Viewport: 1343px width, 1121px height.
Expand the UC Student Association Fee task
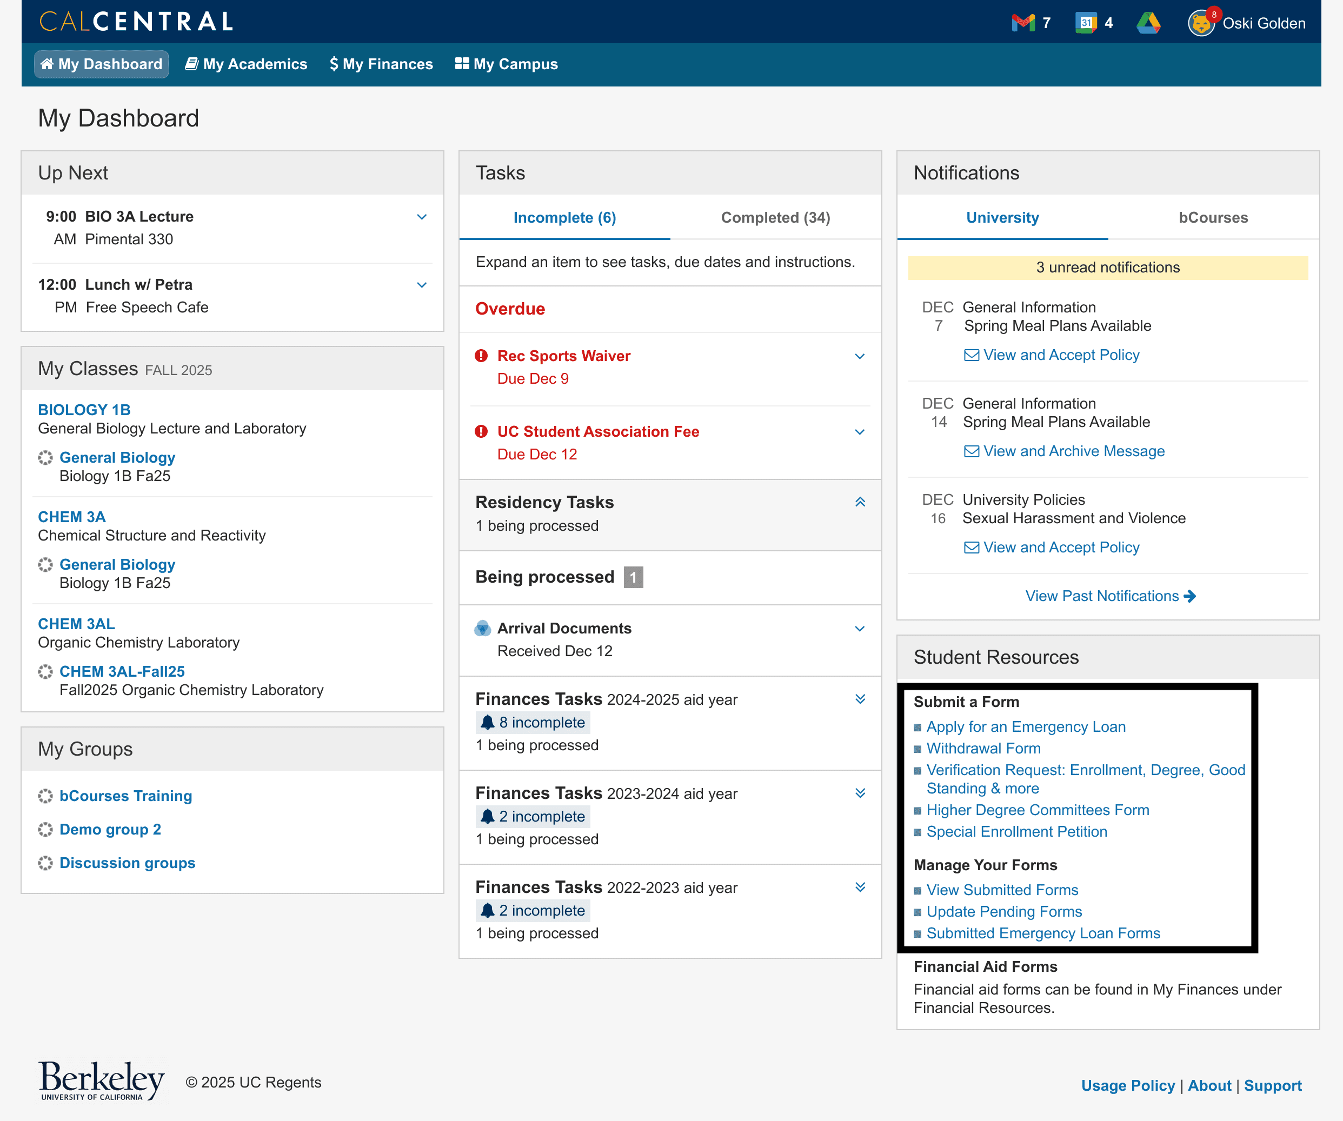(x=860, y=432)
